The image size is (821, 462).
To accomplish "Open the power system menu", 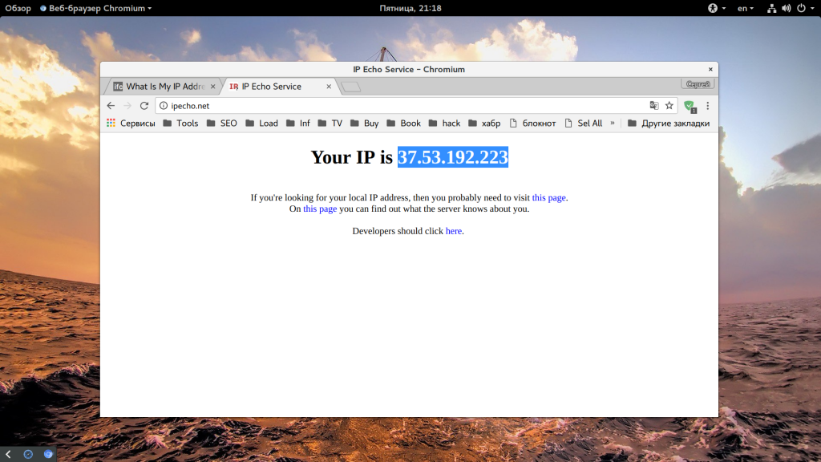I will point(805,8).
